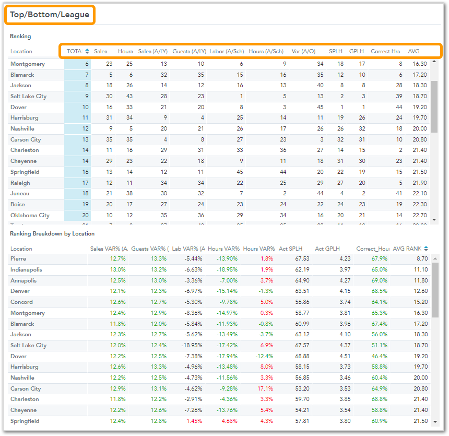Sort by the Correct Hrs column
449x436 pixels.
pos(385,51)
